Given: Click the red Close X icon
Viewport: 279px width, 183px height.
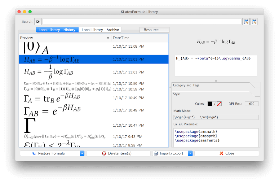Looking at the screenshot, I should click(221, 153).
